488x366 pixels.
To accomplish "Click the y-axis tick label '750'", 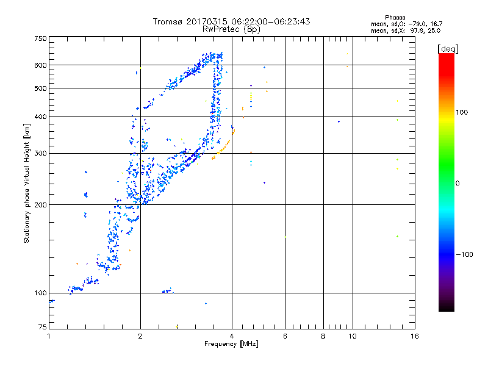I will tap(40, 38).
